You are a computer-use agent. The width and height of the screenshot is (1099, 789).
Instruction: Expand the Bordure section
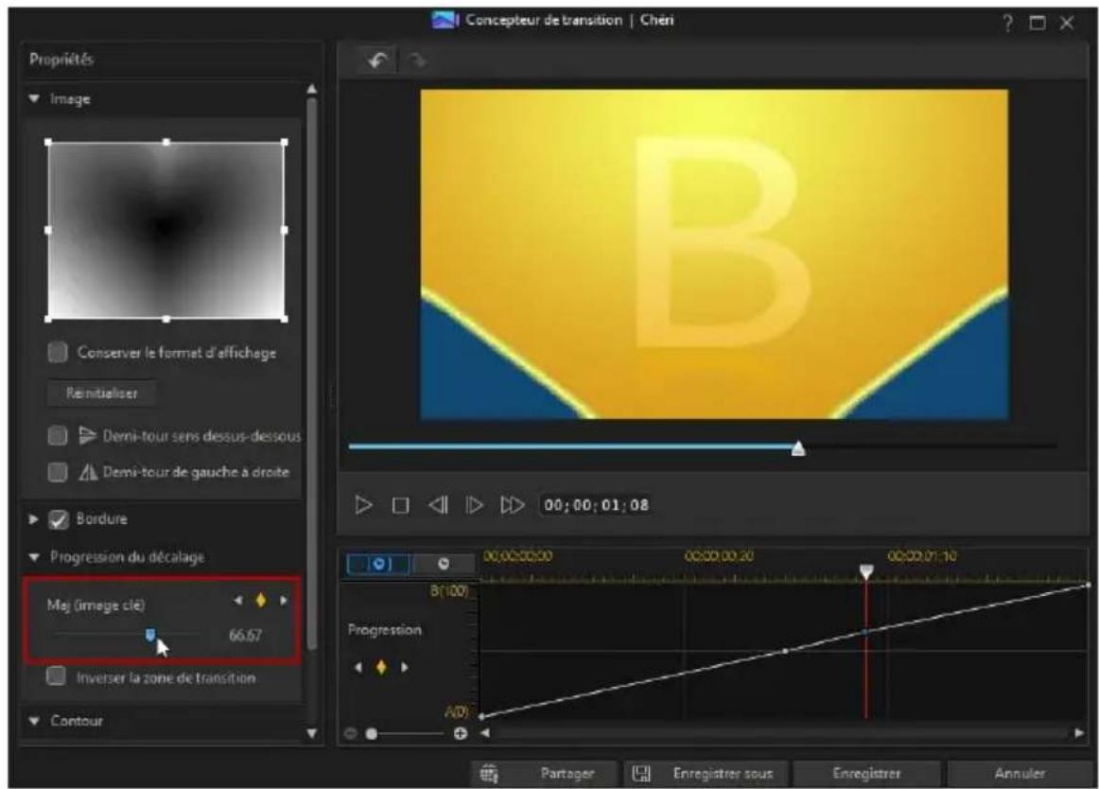pos(33,519)
